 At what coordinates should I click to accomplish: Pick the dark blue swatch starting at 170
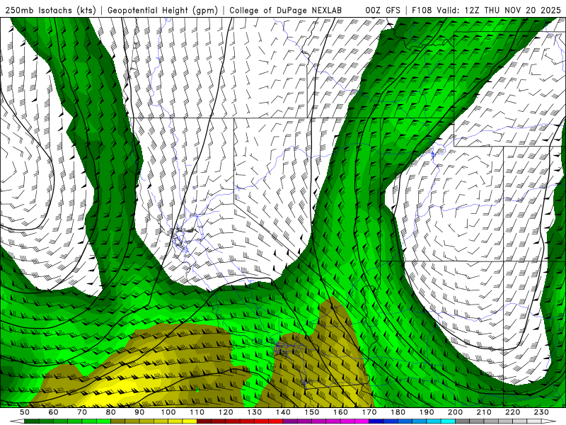[x=376, y=421]
